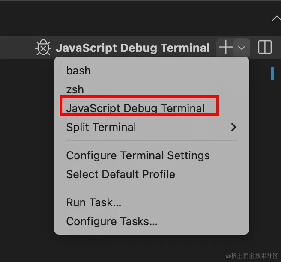Select bash from the profile menu

coord(78,71)
